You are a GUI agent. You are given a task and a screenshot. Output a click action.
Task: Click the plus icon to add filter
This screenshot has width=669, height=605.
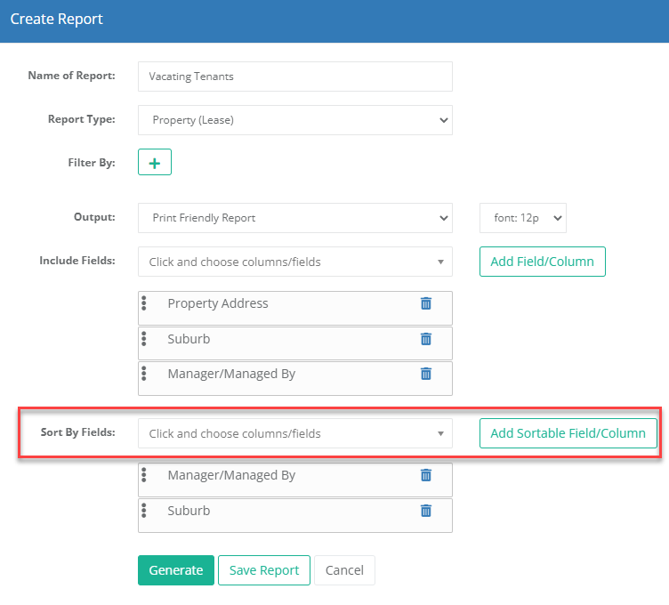[155, 163]
